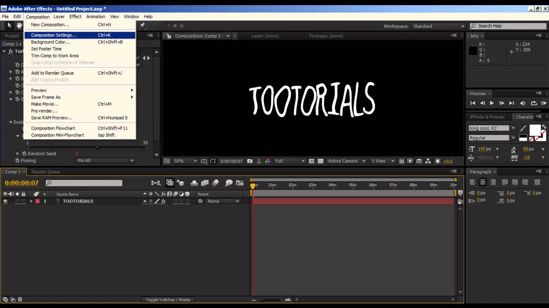
Task: Switch to the Render Queue tab
Action: point(45,172)
